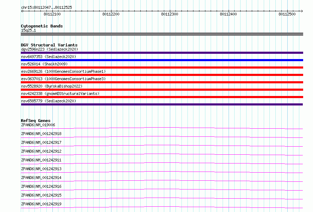
Task: Click the magenta intron line under NM_001242916
Action: (x=162, y=189)
